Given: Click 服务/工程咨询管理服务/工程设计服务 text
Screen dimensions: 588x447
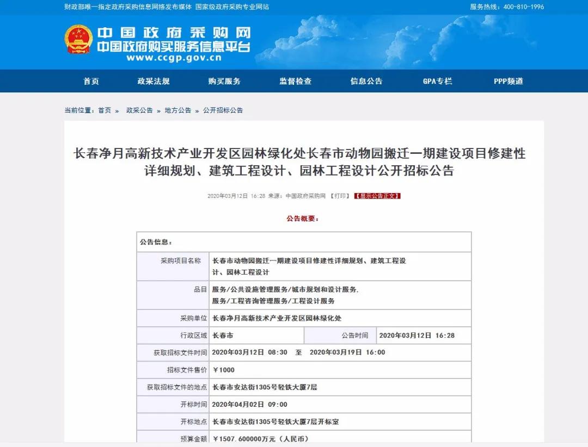Looking at the screenshot, I should 273,301.
